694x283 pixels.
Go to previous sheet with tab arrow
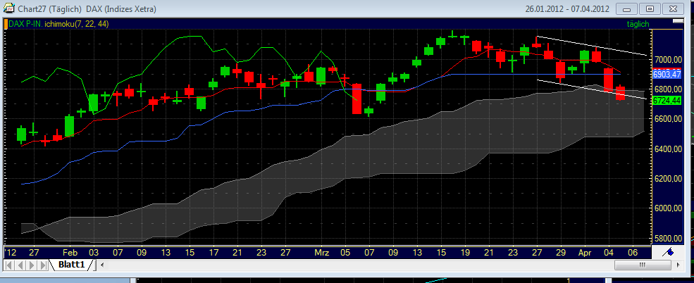(x=20, y=265)
